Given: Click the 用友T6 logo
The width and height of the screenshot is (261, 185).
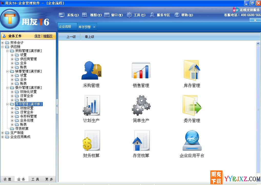Looking at the screenshot, I should [x=10, y=19].
